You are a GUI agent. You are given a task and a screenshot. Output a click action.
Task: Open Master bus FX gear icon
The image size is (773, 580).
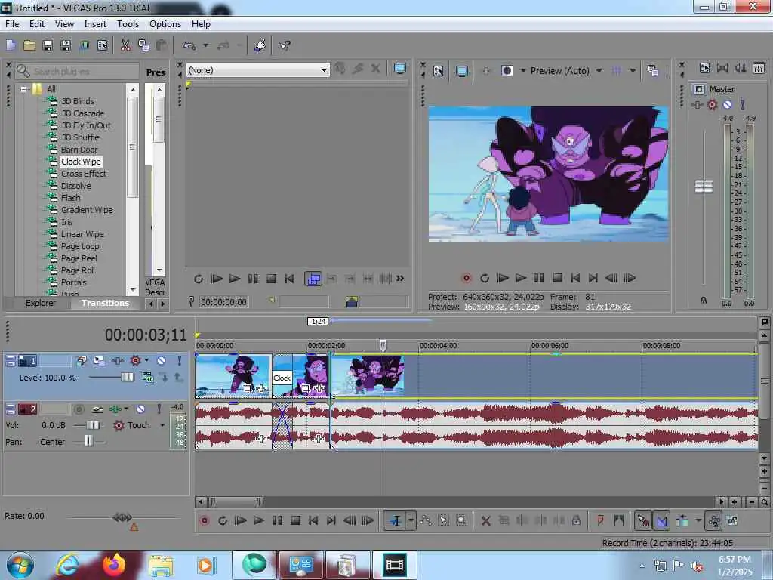click(712, 104)
